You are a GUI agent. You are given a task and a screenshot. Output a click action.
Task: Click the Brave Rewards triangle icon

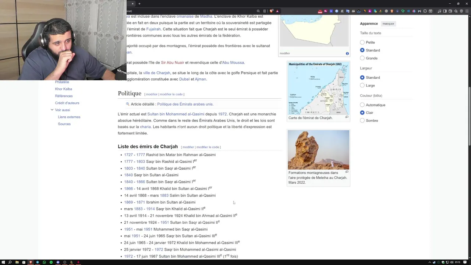277,11
